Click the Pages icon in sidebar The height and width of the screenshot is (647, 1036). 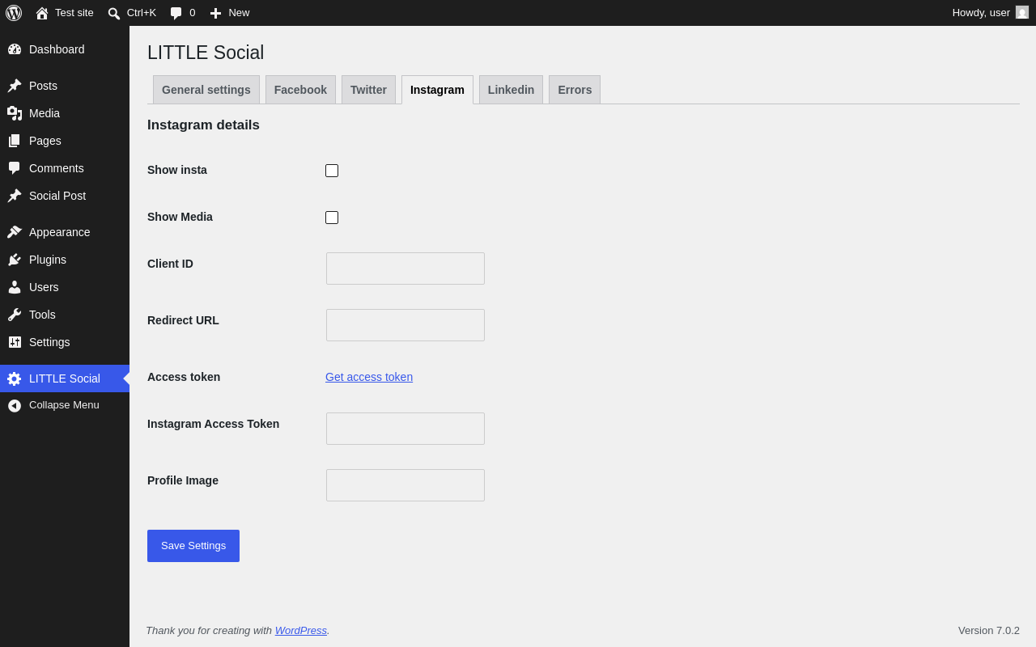15,141
